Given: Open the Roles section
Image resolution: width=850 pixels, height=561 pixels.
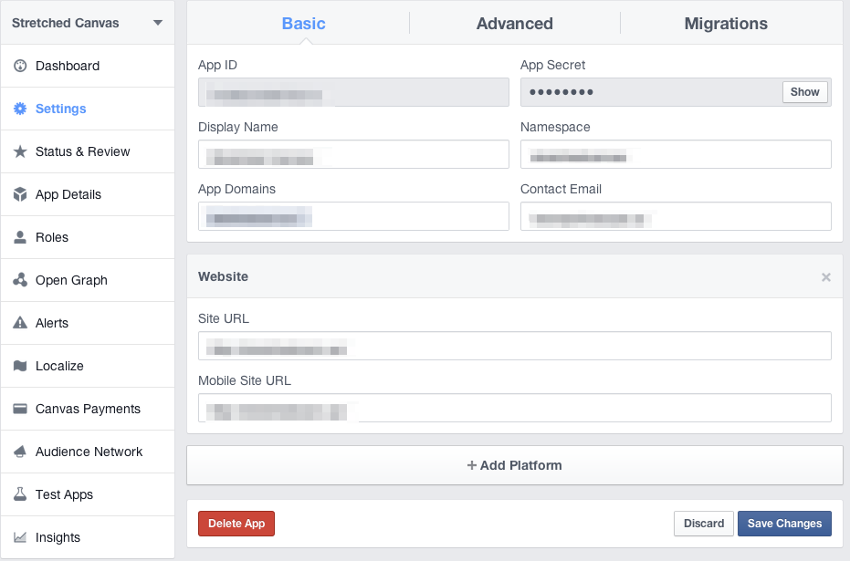Looking at the screenshot, I should pyautogui.click(x=88, y=237).
